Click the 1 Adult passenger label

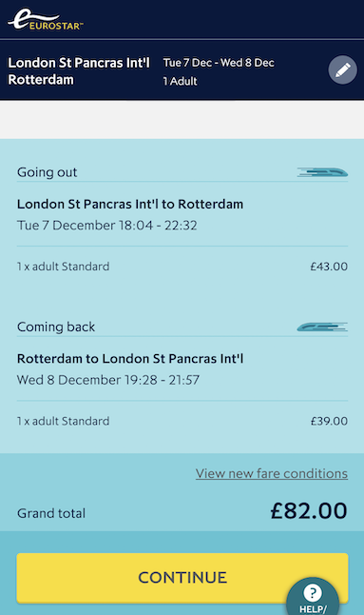[180, 81]
